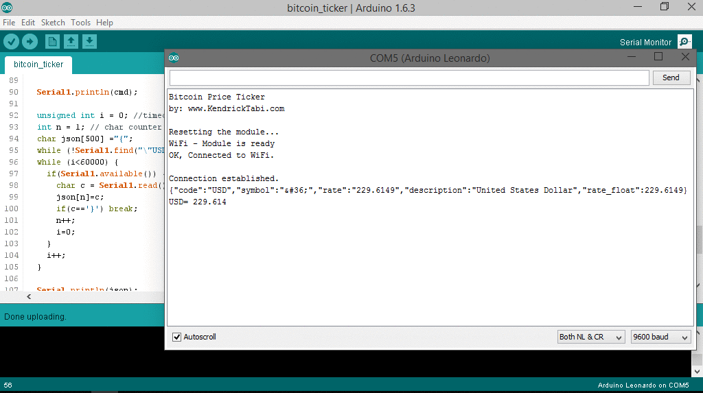Image resolution: width=703 pixels, height=393 pixels.
Task: Open the Sketch menu
Action: click(53, 23)
